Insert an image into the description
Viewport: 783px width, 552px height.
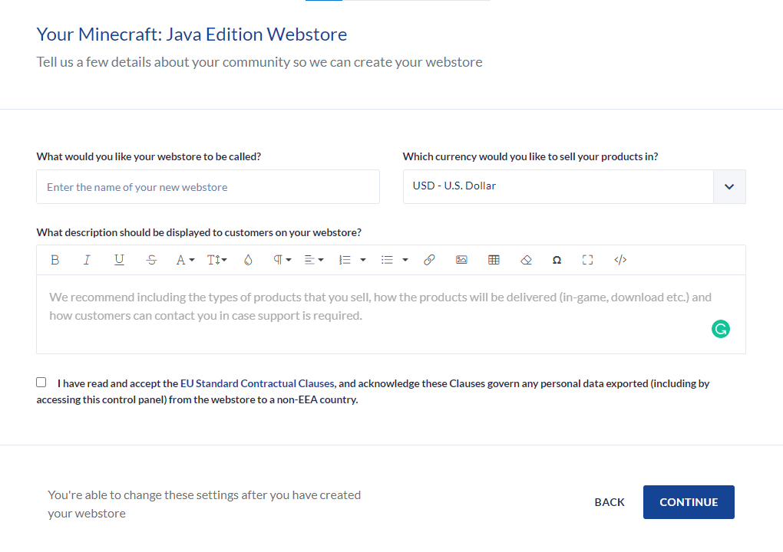tap(461, 260)
